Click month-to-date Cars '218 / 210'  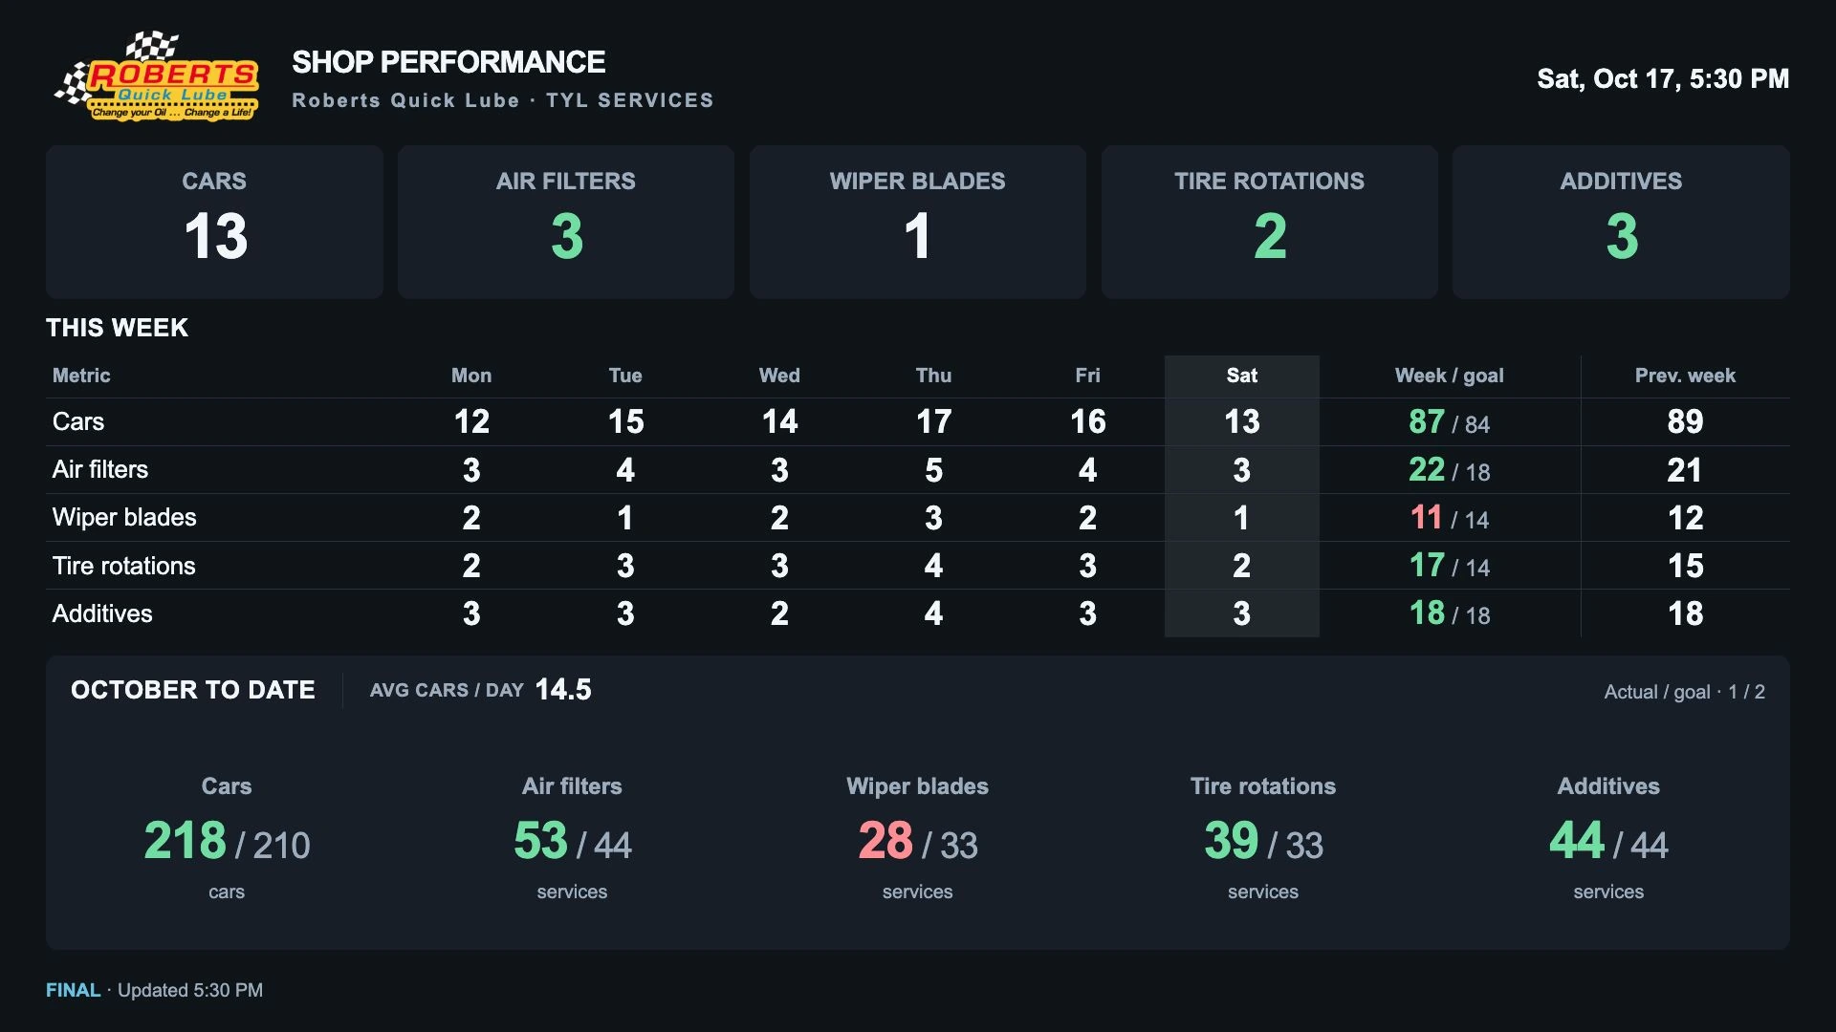point(227,842)
